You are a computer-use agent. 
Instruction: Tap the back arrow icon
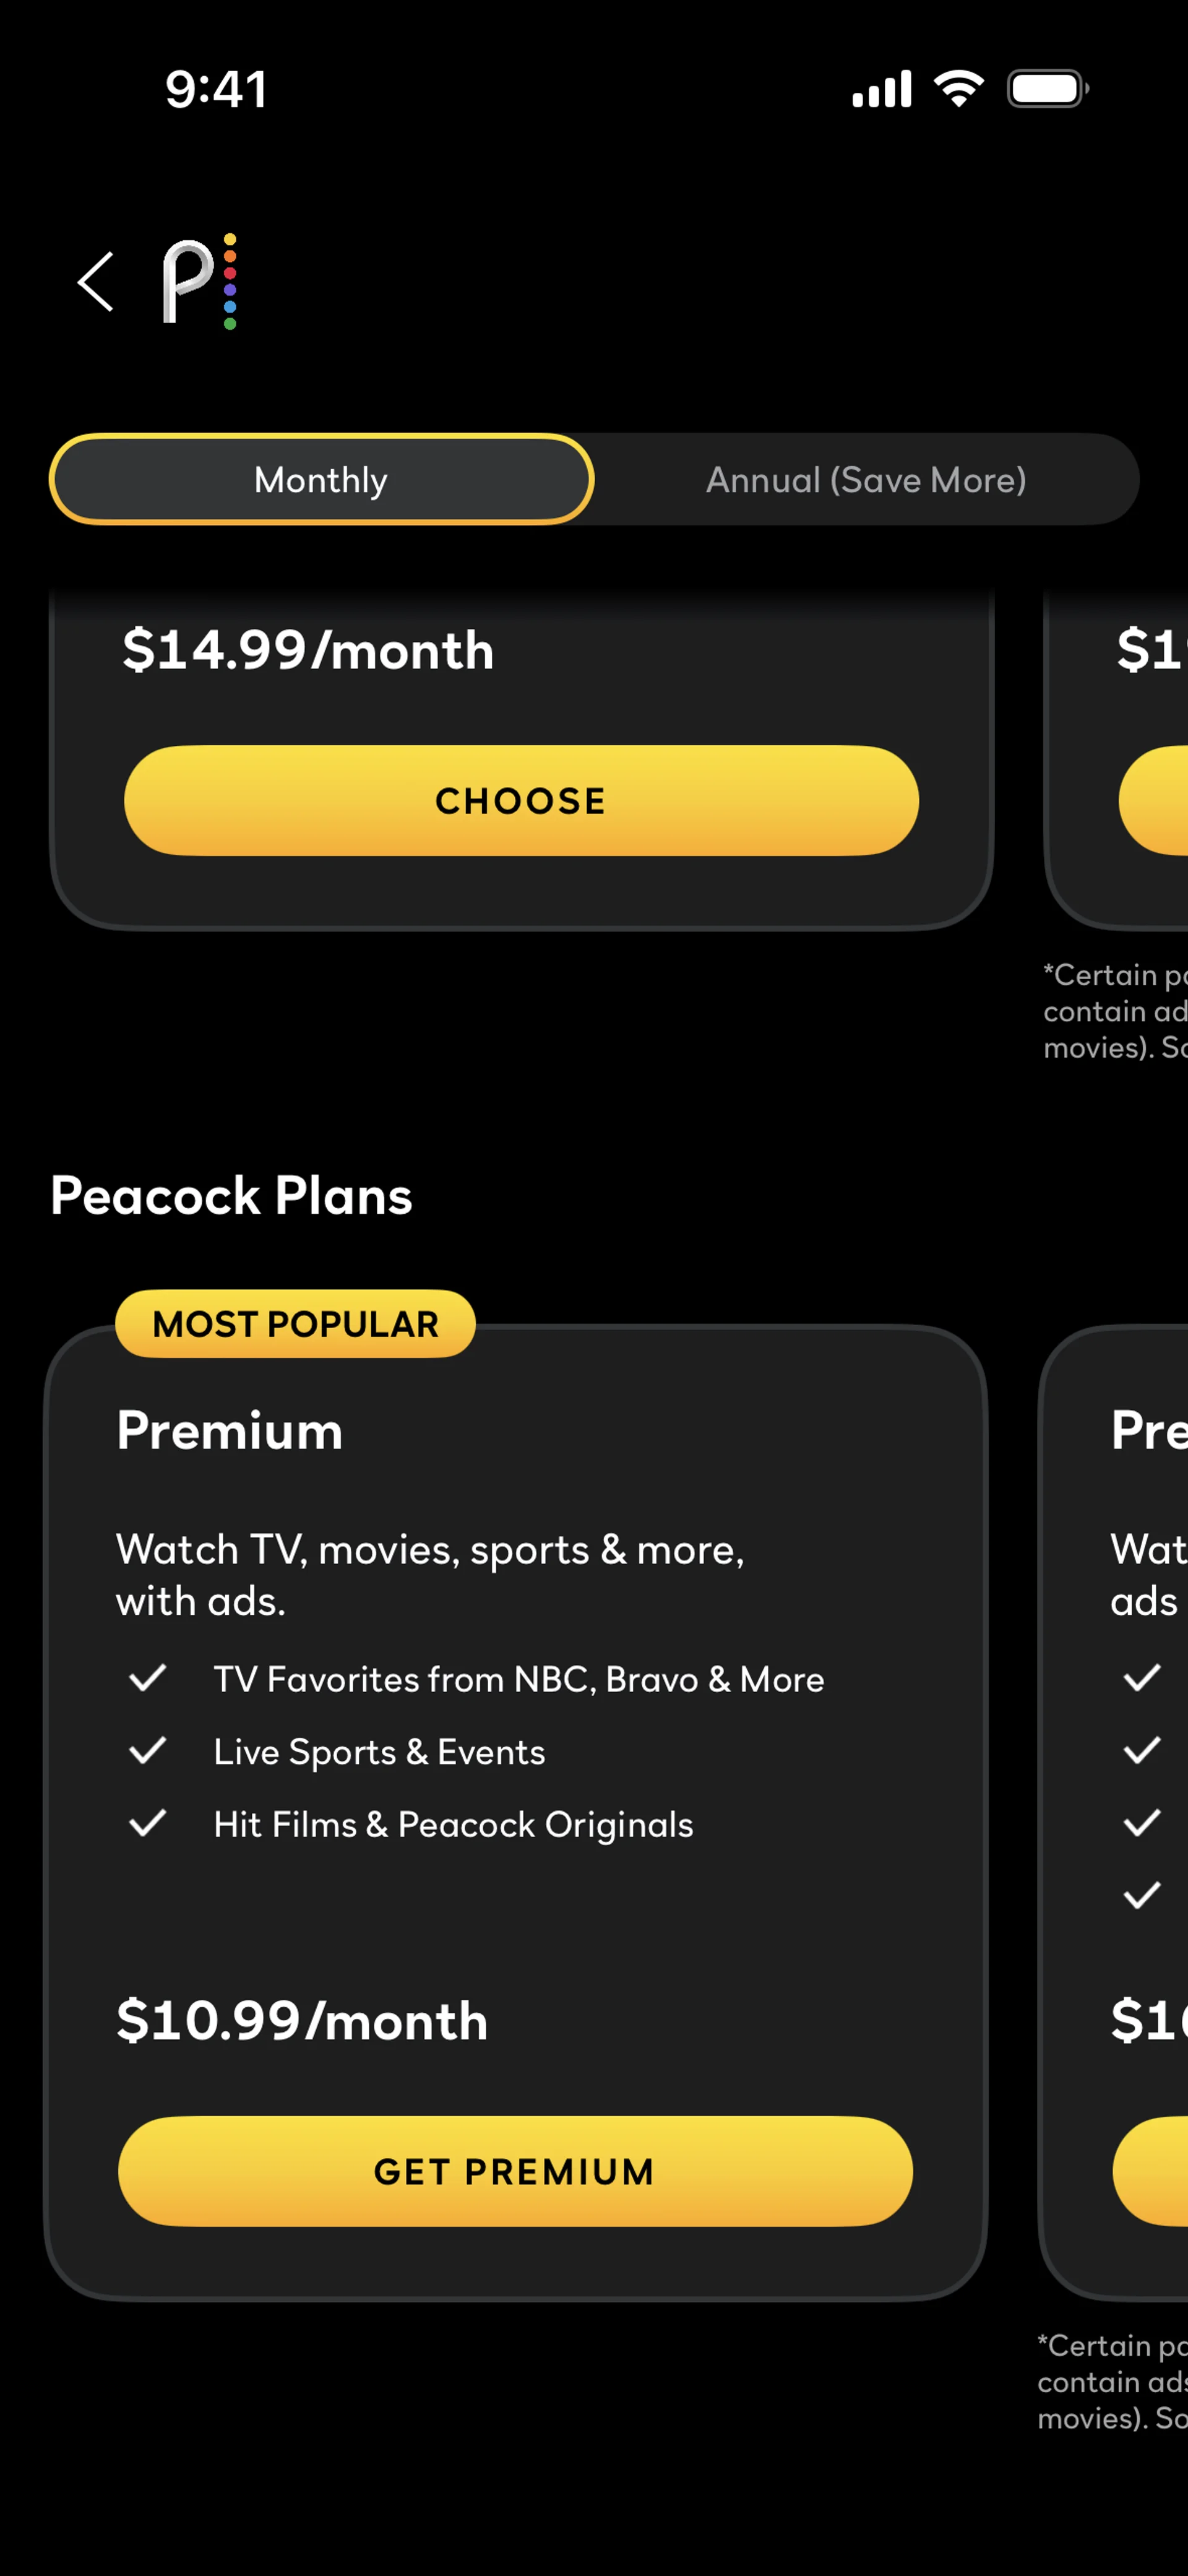point(96,282)
